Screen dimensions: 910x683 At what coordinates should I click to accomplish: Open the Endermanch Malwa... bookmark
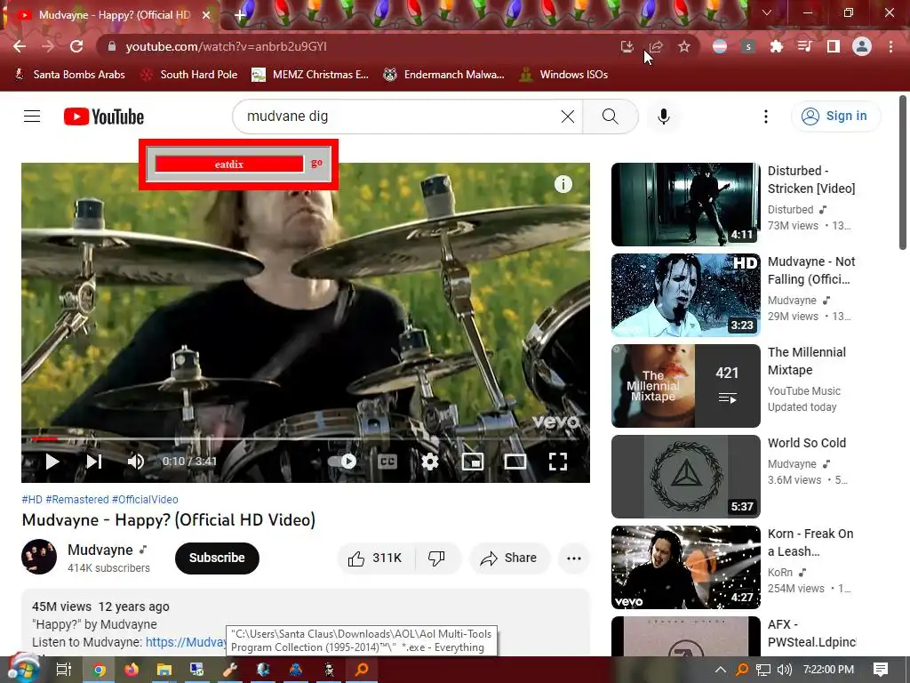pyautogui.click(x=444, y=75)
